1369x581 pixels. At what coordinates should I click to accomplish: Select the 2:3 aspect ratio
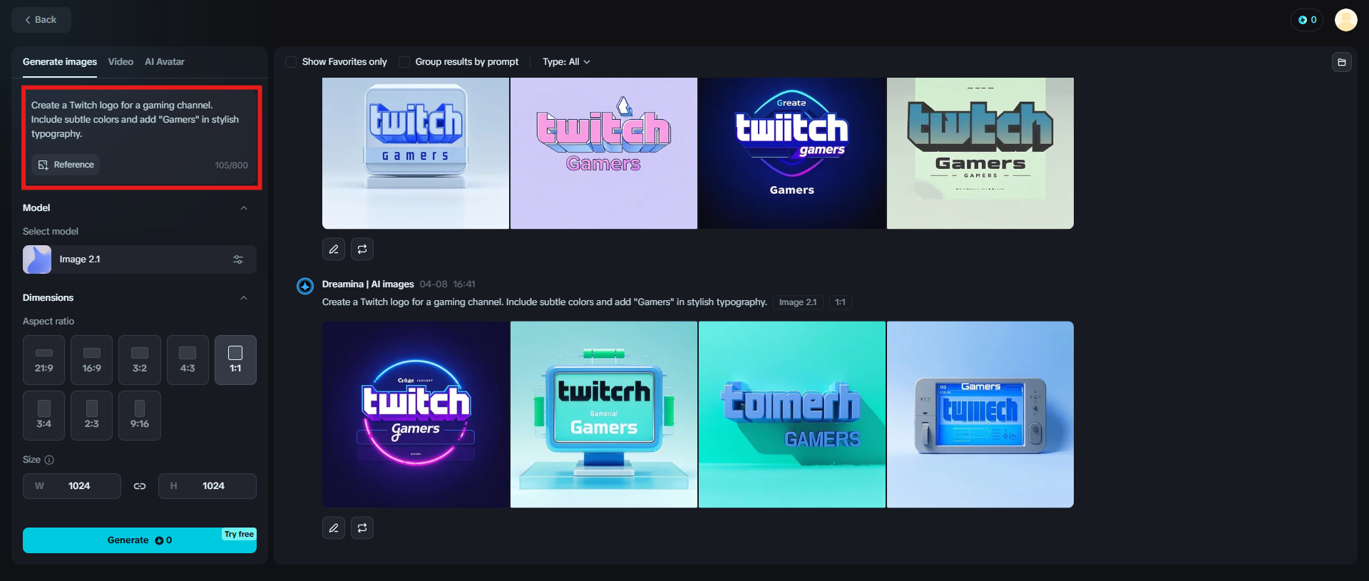[92, 416]
